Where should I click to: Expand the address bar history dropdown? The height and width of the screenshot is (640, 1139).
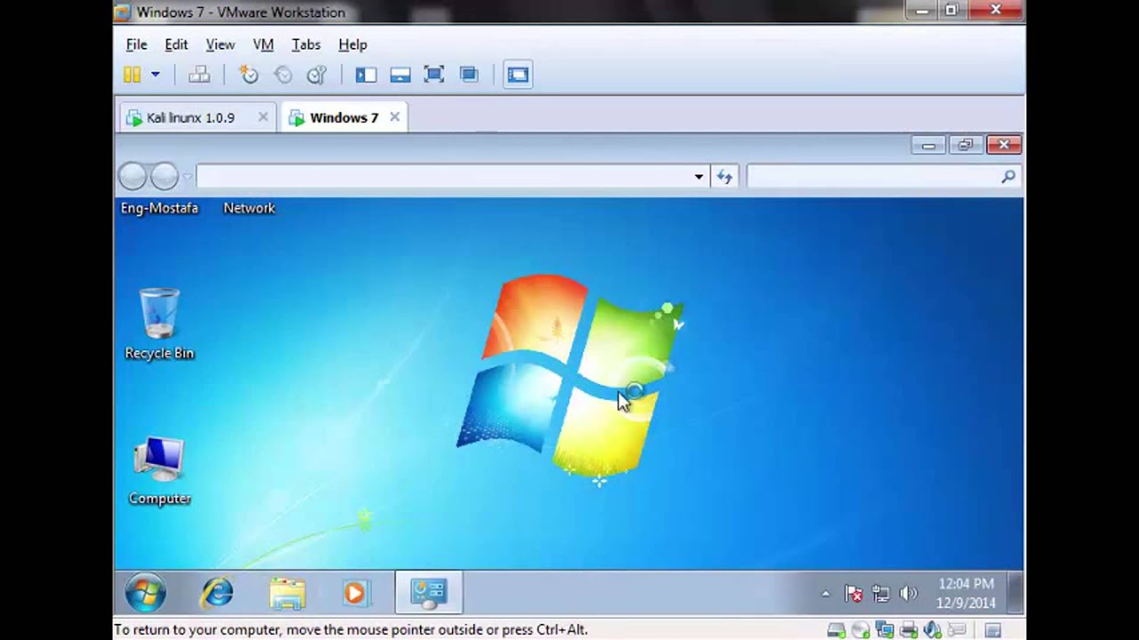[699, 176]
